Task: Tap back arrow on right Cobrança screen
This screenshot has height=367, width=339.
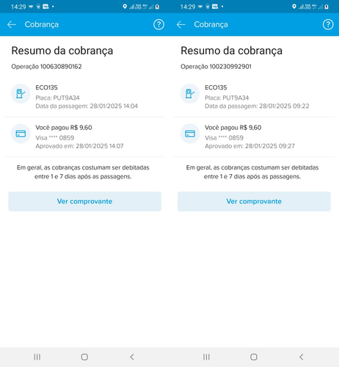Action: 181,24
